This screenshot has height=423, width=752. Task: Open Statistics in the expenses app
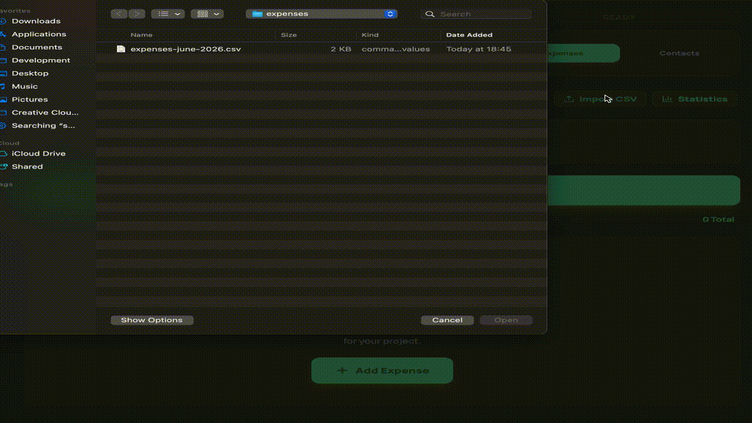tap(695, 99)
